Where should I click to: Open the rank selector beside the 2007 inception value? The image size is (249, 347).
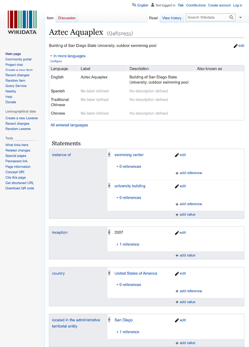pyautogui.click(x=109, y=232)
